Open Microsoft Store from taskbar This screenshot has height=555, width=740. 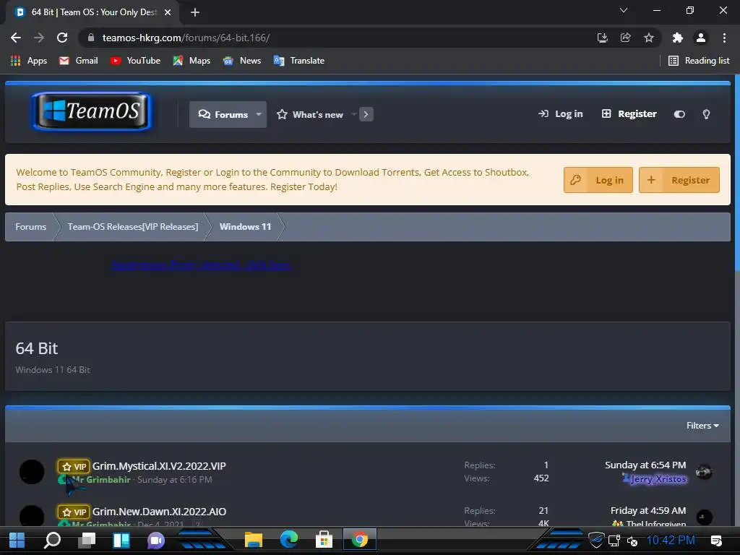point(324,540)
